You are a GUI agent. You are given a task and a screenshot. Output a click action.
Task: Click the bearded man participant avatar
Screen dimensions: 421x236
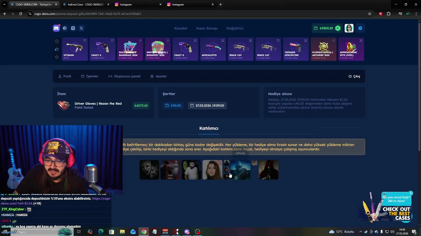(x=191, y=170)
